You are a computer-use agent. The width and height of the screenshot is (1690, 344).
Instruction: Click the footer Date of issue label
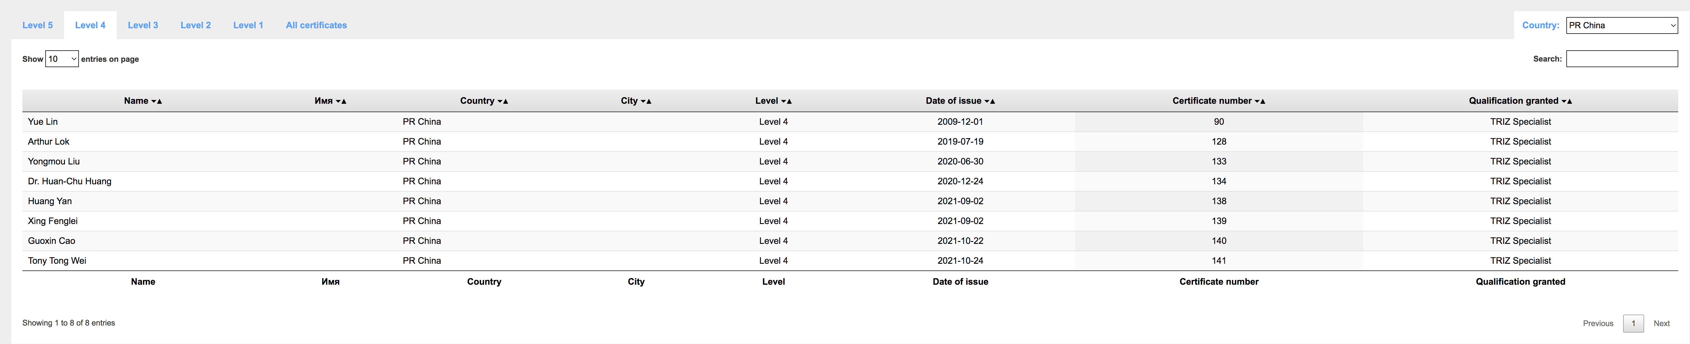[961, 282]
